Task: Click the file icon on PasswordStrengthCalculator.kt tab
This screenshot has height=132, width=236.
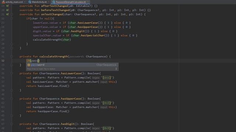Action: click(x=53, y=2)
